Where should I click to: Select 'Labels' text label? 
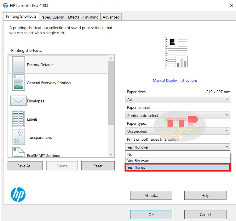coord(32,119)
